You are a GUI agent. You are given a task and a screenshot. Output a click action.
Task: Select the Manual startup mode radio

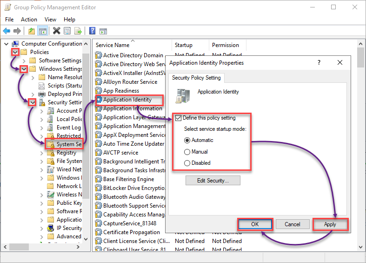coord(187,152)
